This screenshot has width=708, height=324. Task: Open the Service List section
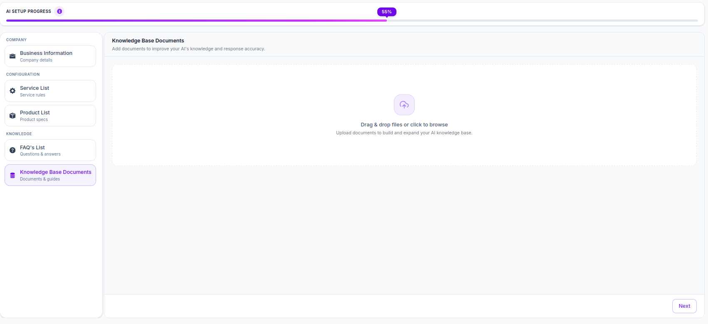(x=50, y=91)
